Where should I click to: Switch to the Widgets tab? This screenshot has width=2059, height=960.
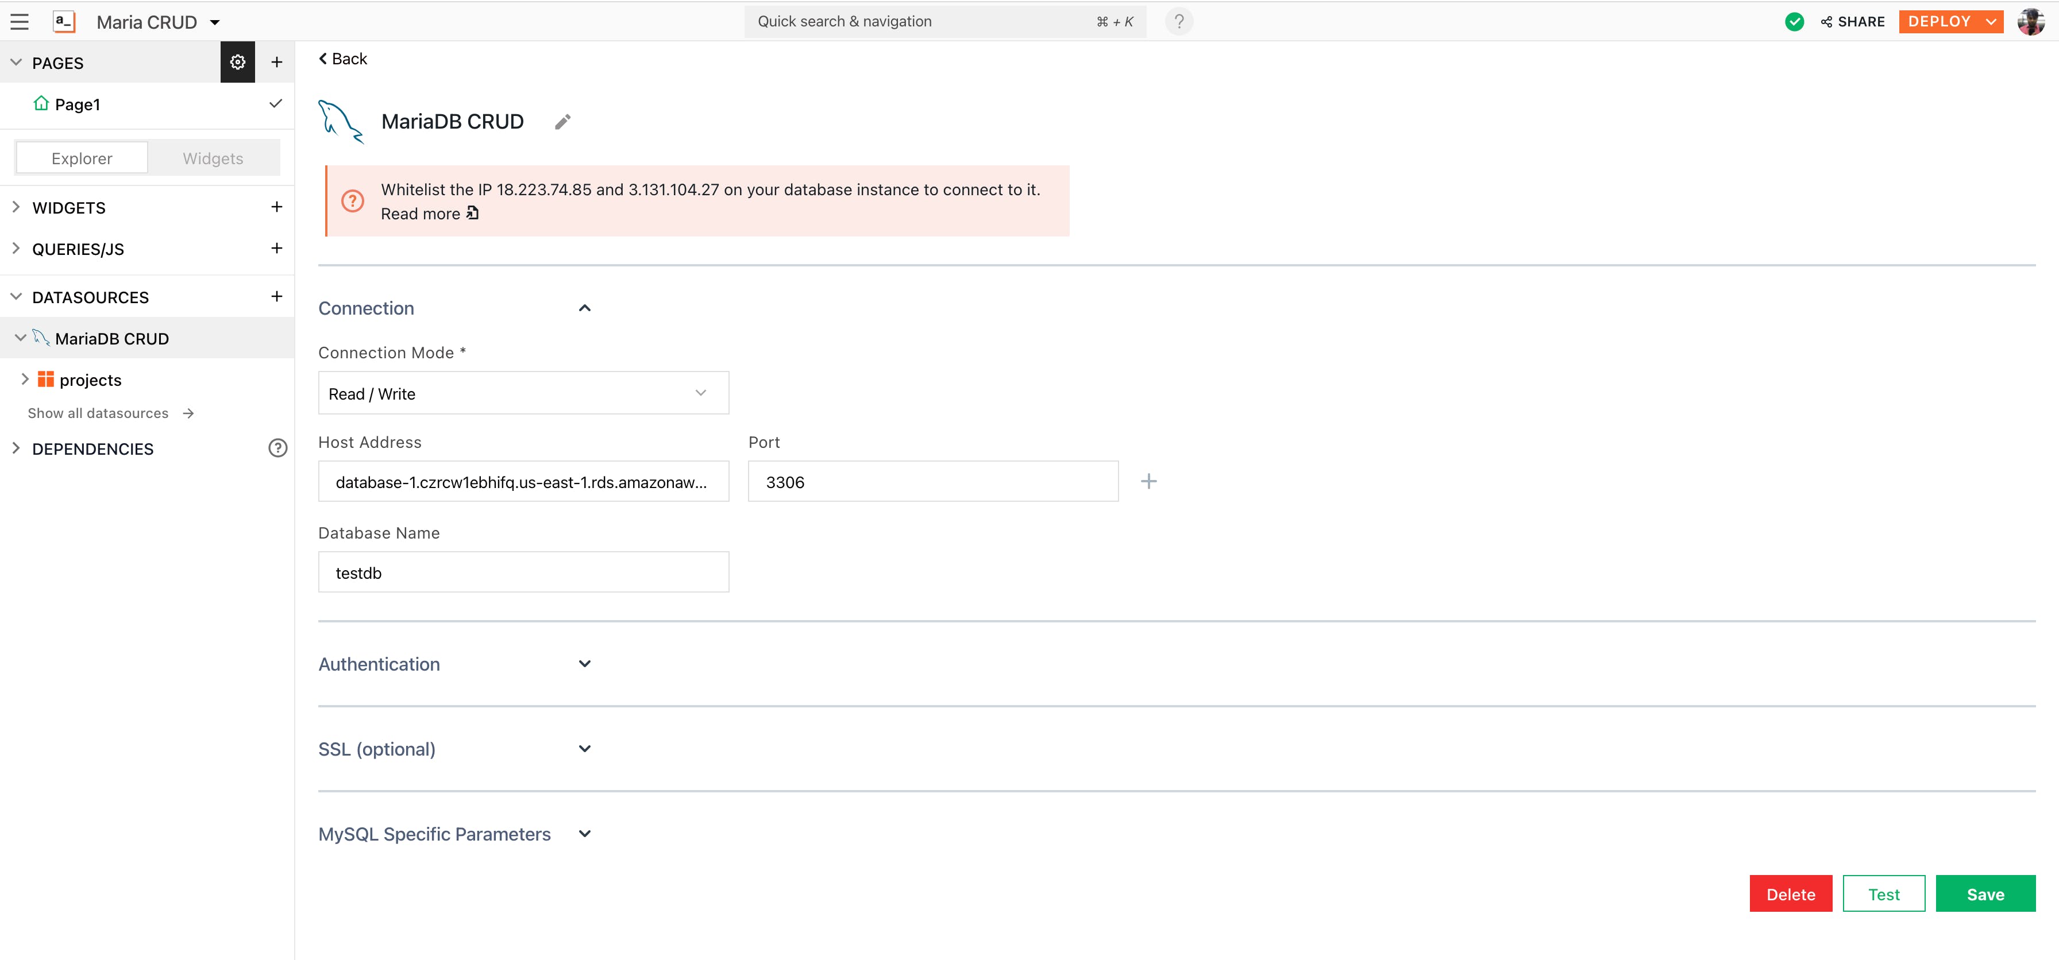point(213,158)
